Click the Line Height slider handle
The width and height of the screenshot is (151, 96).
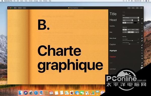(x=132, y=41)
